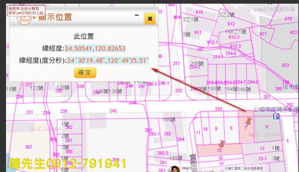Click the 165號 address label

tap(169, 120)
